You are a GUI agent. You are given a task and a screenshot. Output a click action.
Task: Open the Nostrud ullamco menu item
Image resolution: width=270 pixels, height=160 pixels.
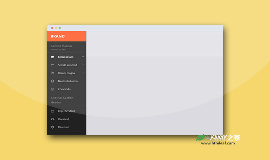(x=67, y=81)
